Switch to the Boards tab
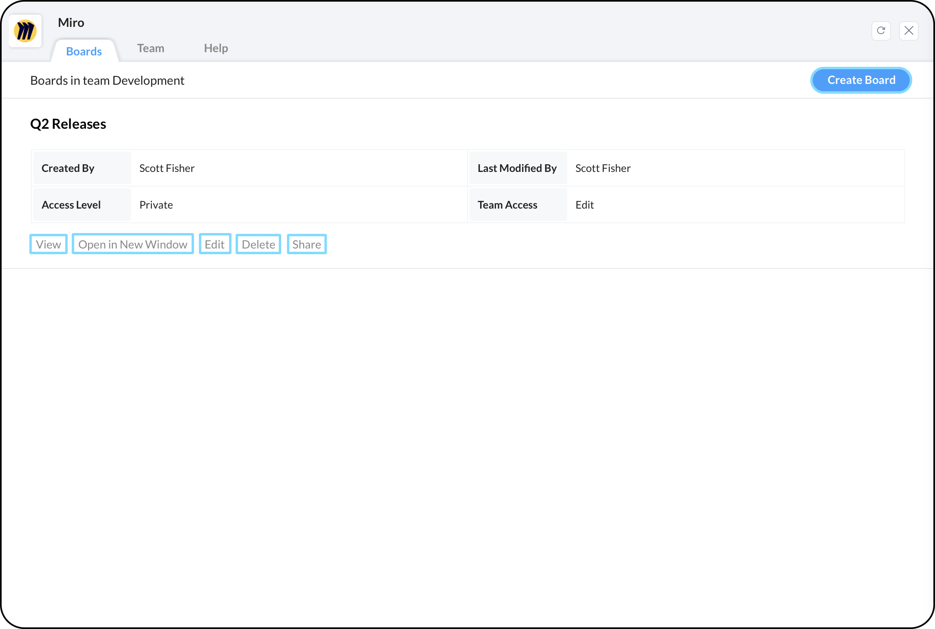Screen dimensions: 935x629 pos(84,51)
